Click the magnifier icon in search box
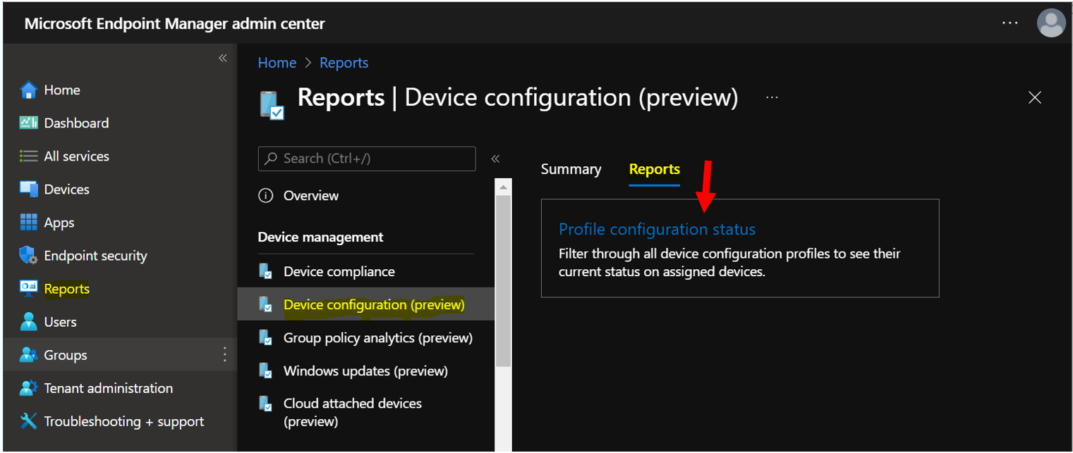Image resolution: width=1073 pixels, height=453 pixels. coord(271,159)
